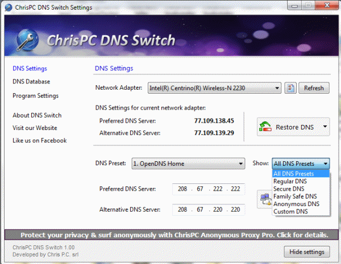The width and height of the screenshot is (341, 264).
Task: Open the DNS Preset dropdown
Action: coord(188,164)
